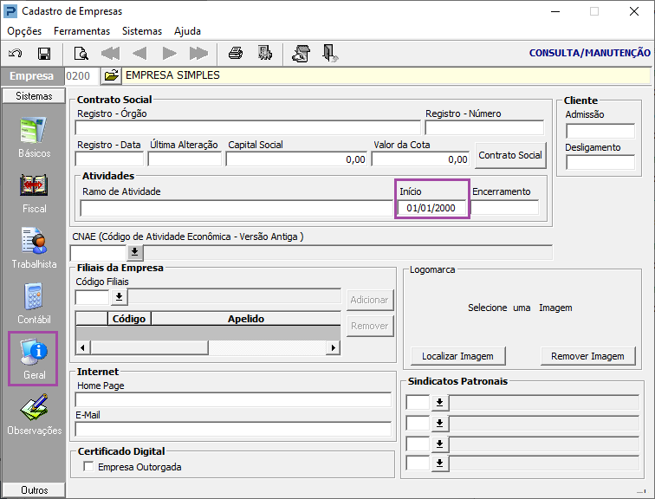Image resolution: width=655 pixels, height=499 pixels.
Task: Click the Contrato Social button
Action: coord(510,155)
